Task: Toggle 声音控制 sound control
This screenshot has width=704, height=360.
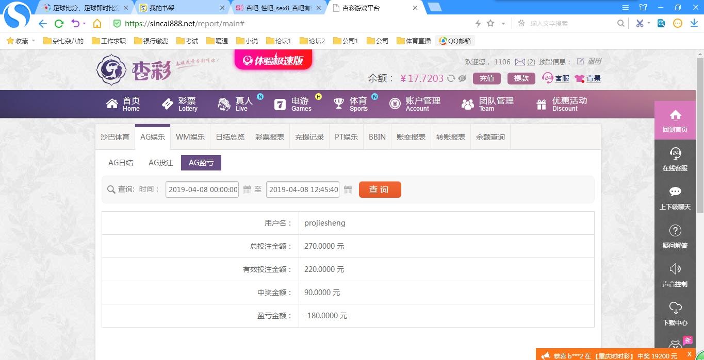Action: pos(675,275)
